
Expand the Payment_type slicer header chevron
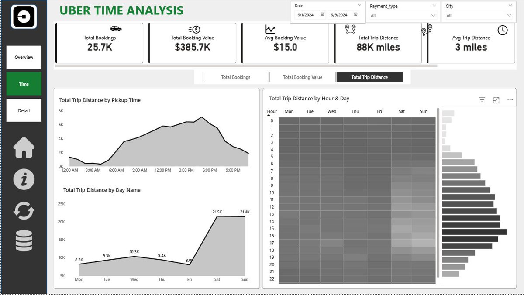pyautogui.click(x=434, y=5)
